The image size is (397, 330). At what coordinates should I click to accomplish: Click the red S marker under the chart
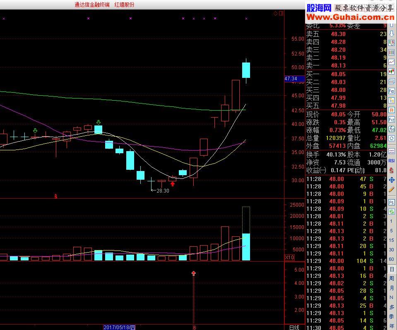pyautogui.click(x=56, y=196)
